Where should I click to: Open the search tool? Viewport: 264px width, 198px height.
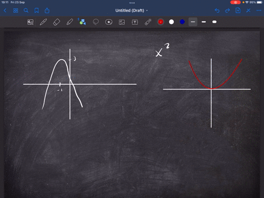click(x=26, y=10)
